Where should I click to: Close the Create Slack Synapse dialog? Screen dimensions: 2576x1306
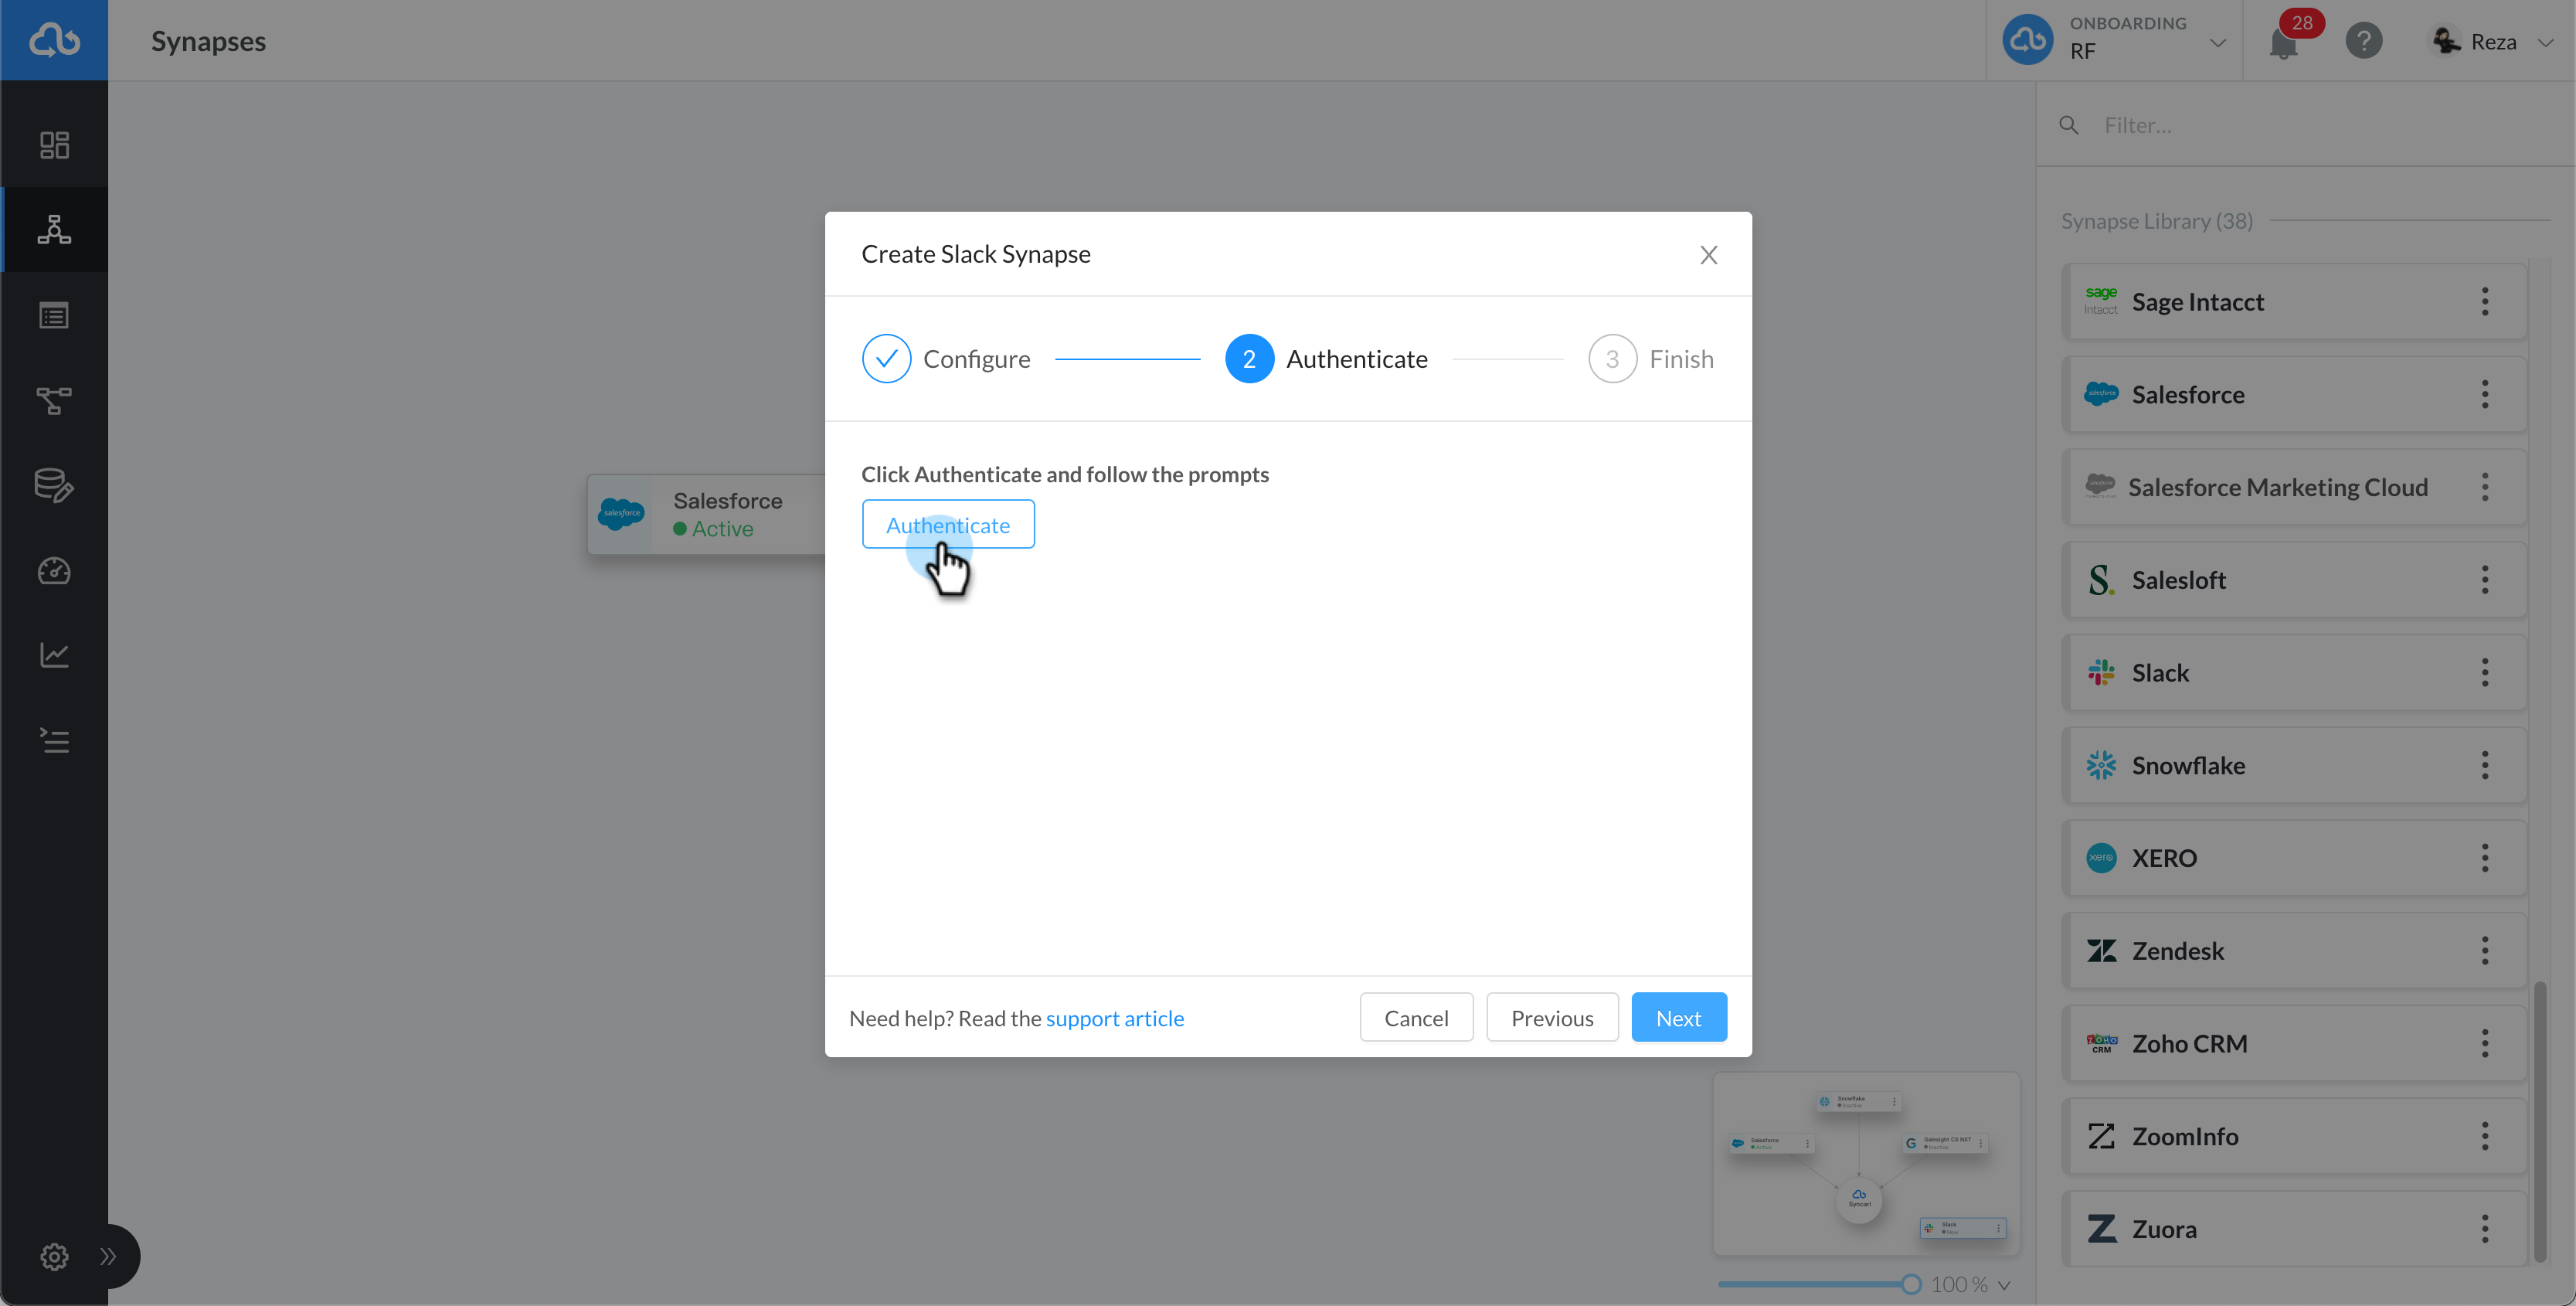(x=1709, y=254)
